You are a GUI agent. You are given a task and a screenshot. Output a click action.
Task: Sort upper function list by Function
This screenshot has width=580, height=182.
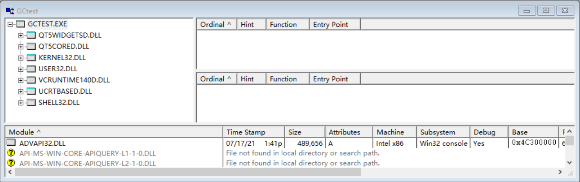[288, 25]
